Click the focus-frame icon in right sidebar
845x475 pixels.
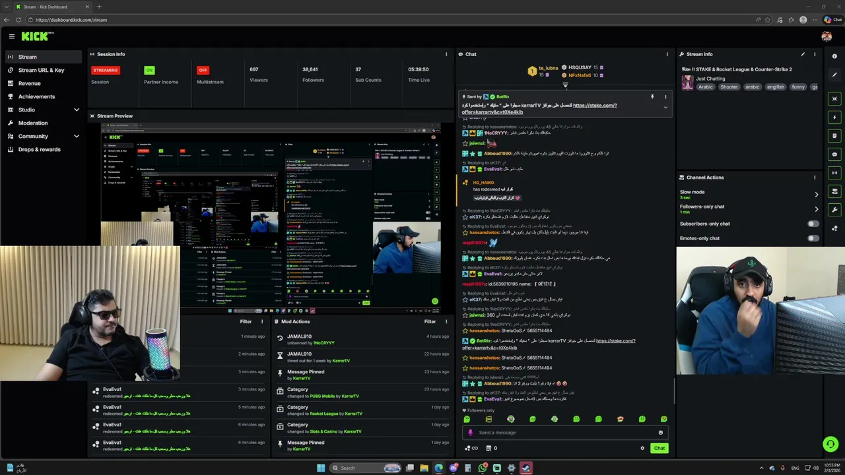(834, 99)
